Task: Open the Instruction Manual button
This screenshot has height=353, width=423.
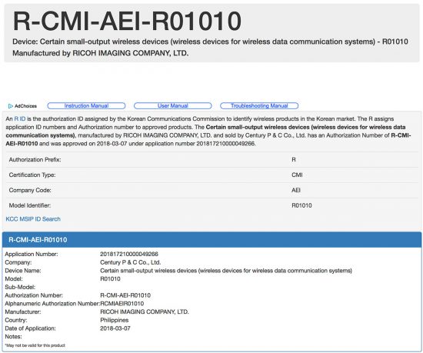Action: (x=86, y=105)
